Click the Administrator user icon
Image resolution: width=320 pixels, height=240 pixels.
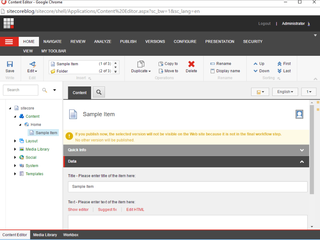pos(309,24)
